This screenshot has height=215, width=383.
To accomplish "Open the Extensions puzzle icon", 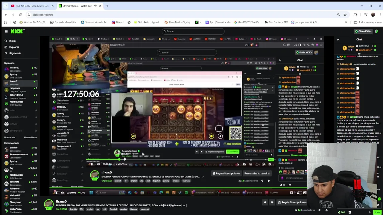I will tap(355, 15).
